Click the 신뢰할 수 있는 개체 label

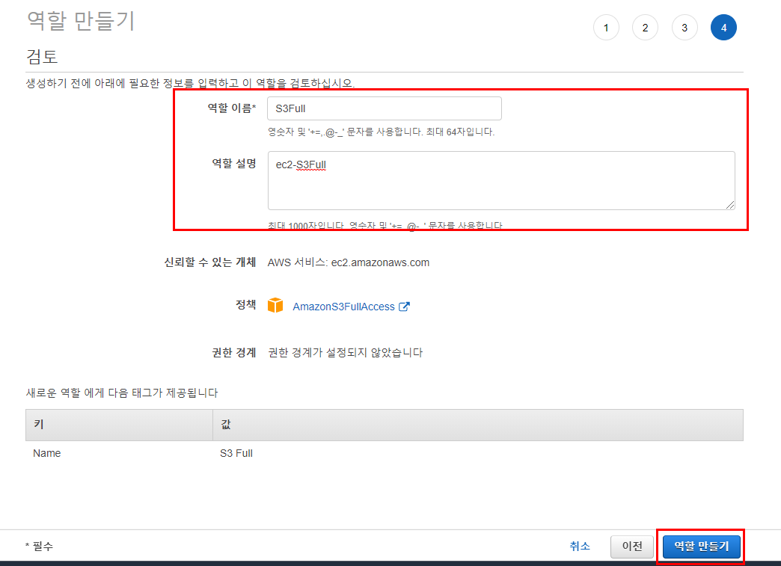click(209, 262)
